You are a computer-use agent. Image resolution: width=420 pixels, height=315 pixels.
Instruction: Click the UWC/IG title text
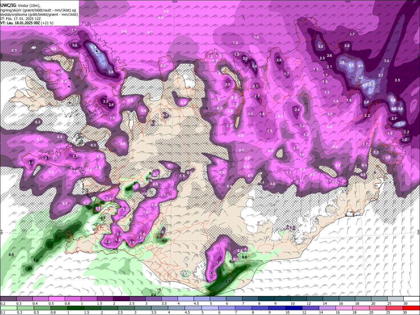point(8,6)
